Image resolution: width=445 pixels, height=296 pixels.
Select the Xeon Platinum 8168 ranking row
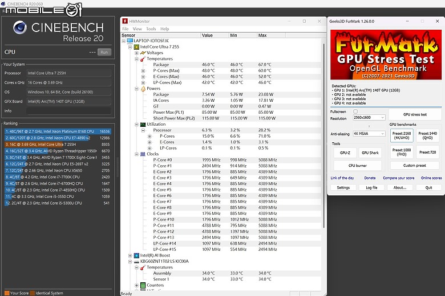58,131
